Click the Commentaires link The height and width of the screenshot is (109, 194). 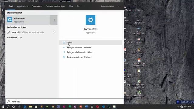(107, 6)
